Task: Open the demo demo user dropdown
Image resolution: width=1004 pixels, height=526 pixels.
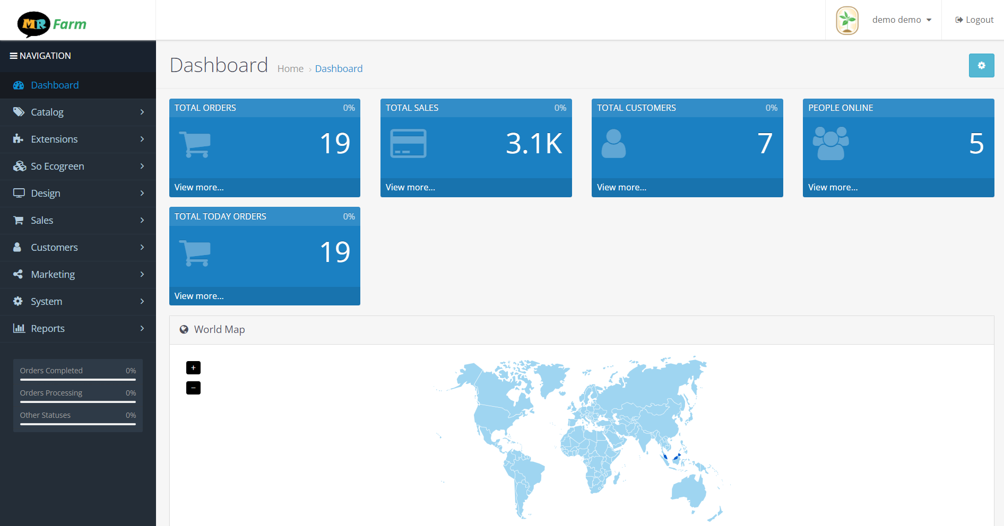Action: pyautogui.click(x=902, y=20)
